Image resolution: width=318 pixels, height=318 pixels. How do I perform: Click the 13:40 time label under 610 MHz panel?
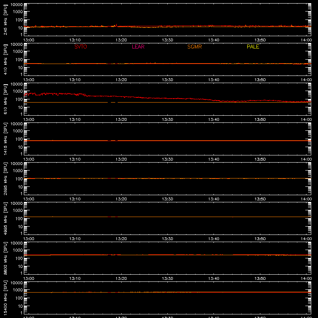[213, 120]
